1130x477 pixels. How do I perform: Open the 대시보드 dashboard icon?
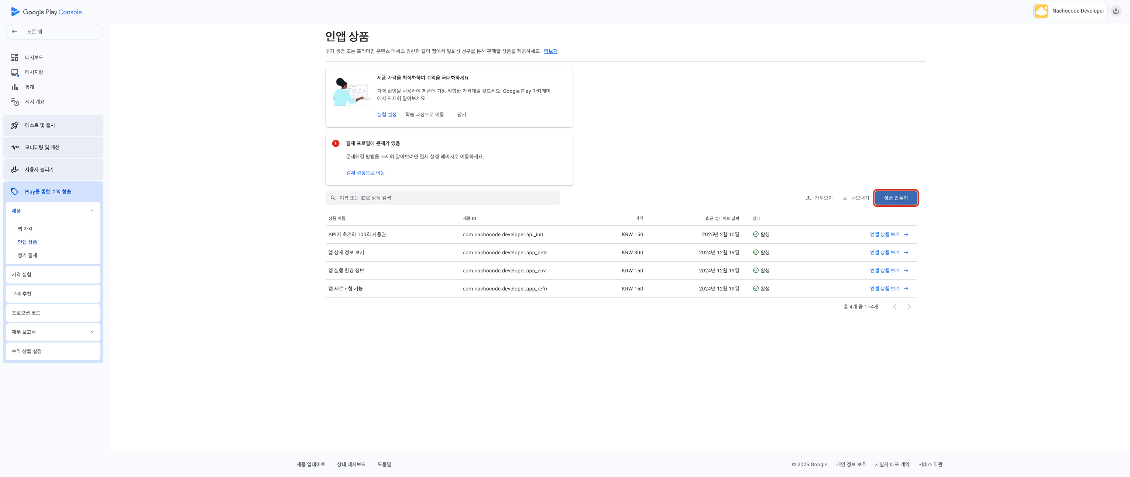click(15, 58)
